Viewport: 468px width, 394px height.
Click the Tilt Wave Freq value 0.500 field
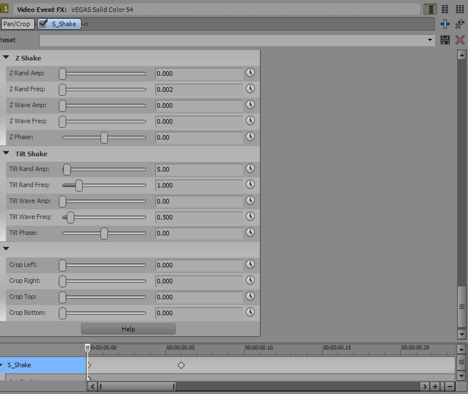[x=199, y=217]
